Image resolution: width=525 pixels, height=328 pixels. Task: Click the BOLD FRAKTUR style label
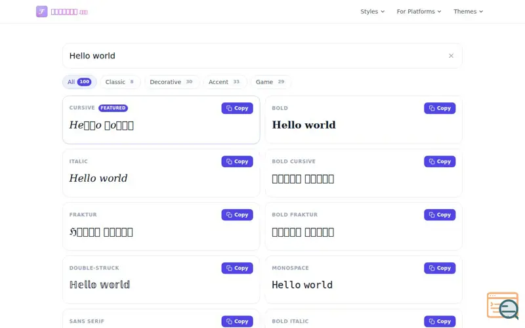coord(295,215)
